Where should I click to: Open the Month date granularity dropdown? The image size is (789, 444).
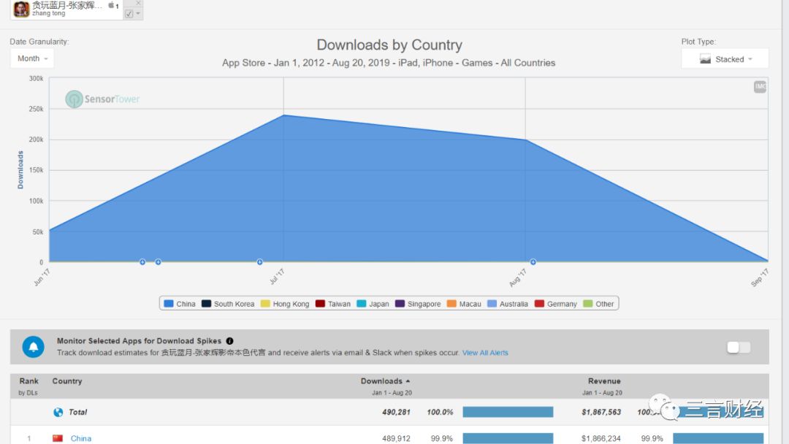32,58
